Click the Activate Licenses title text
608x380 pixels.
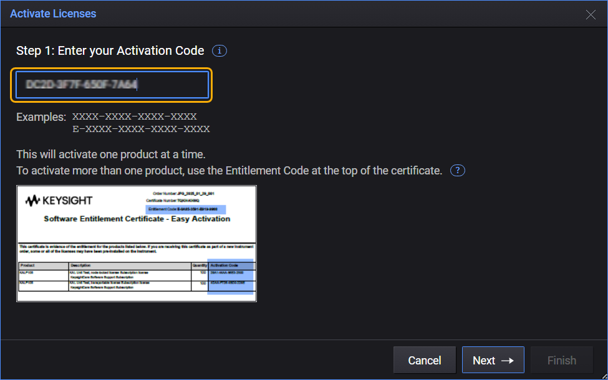tap(53, 14)
